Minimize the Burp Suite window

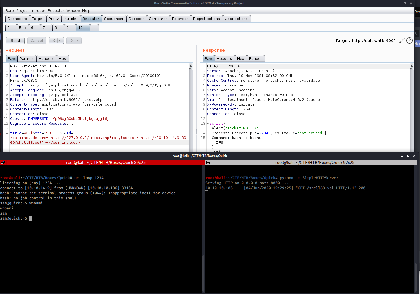tap(399, 3)
